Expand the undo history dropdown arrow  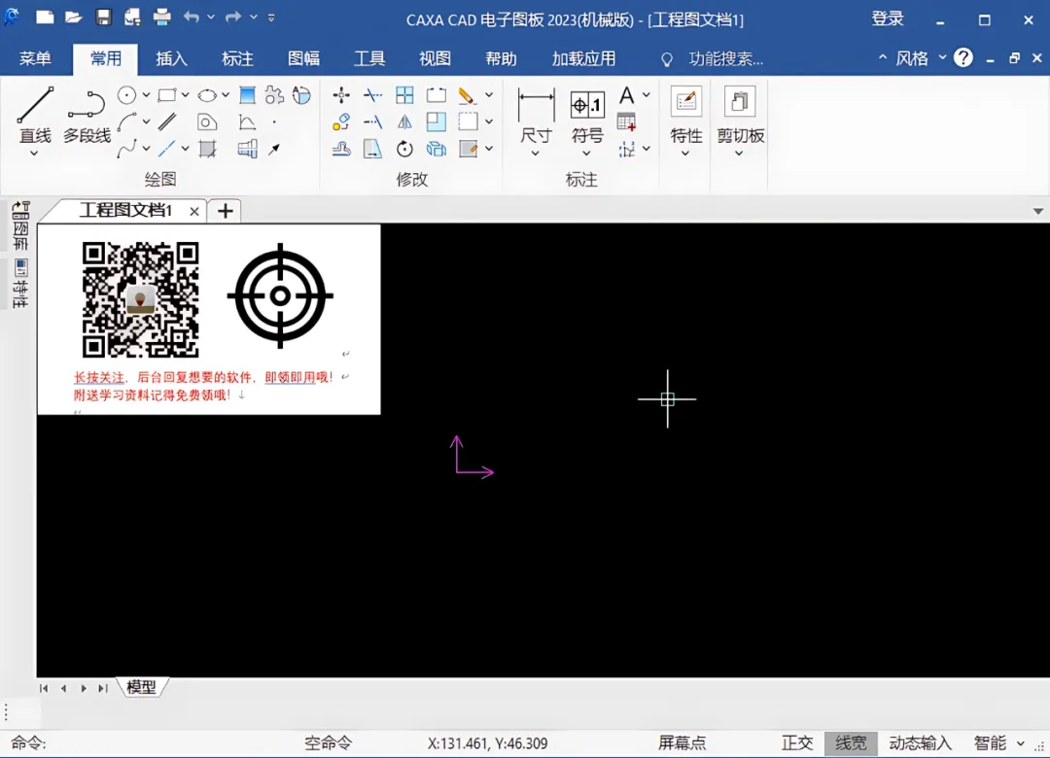tap(210, 17)
